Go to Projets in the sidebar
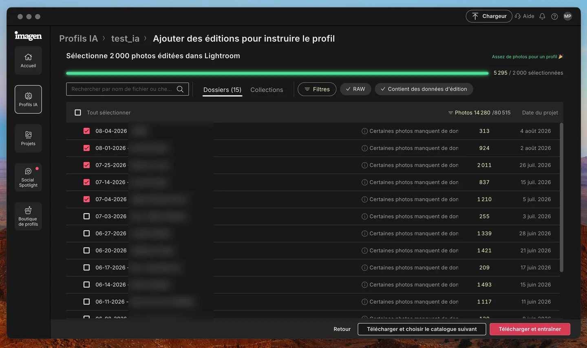 [28, 138]
